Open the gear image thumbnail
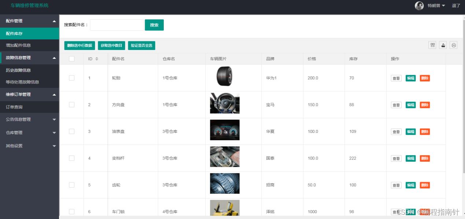Screen dimensions: 465x219 click(225, 184)
